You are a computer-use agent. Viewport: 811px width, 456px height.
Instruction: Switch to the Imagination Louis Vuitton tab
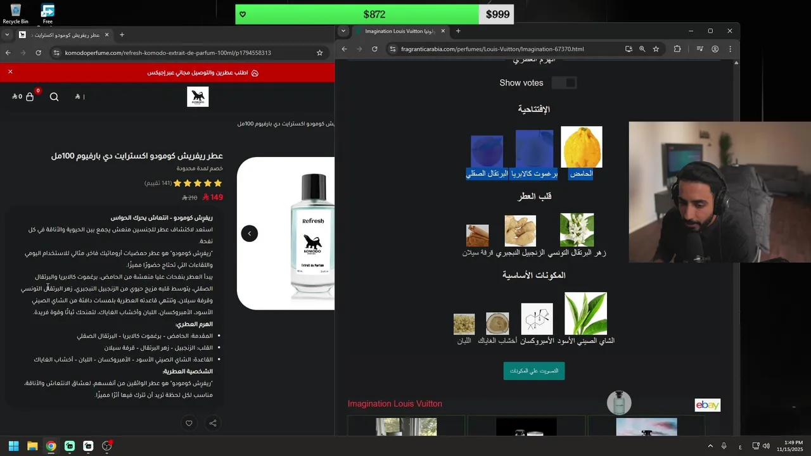click(x=400, y=31)
